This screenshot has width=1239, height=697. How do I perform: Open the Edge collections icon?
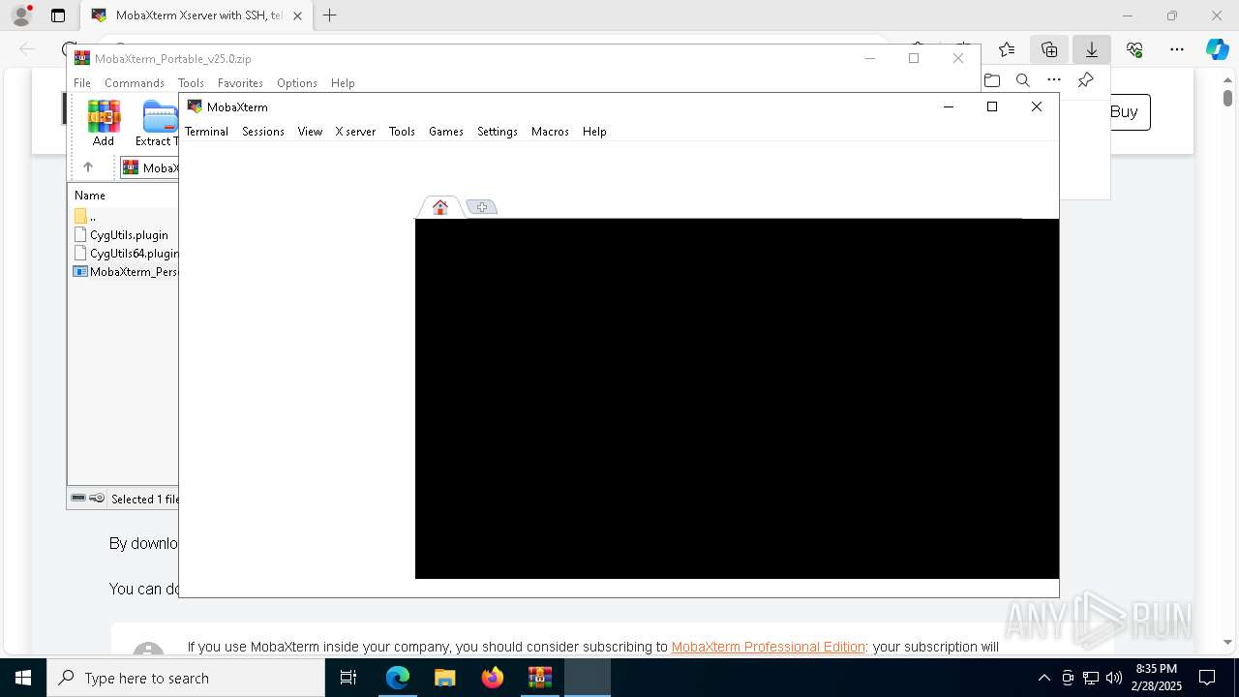pos(1049,49)
